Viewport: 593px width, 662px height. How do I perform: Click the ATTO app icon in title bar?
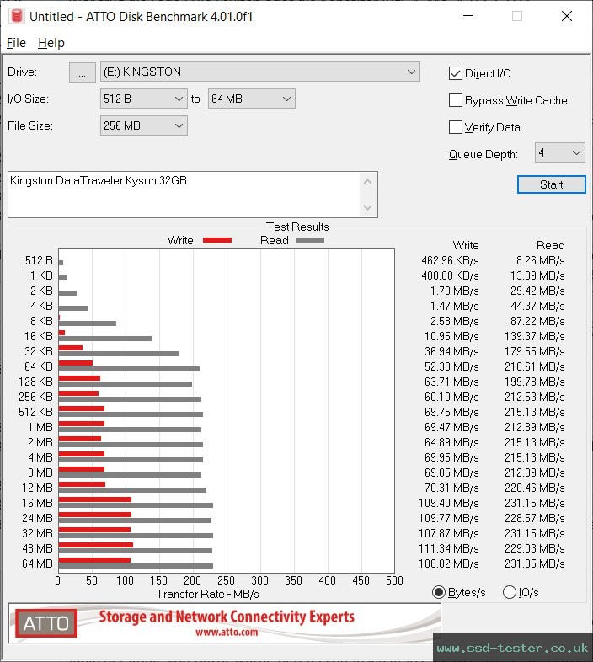click(x=17, y=16)
